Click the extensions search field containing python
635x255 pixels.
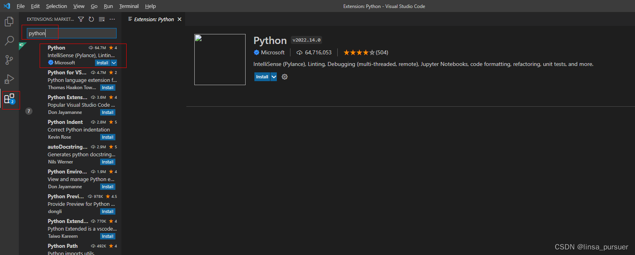72,33
